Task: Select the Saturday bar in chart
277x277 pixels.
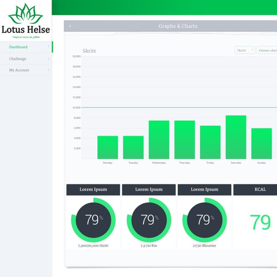Action: 236,137
